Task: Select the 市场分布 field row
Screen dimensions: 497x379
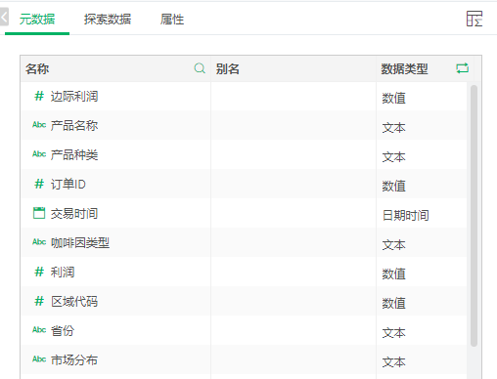Action: 244,359
